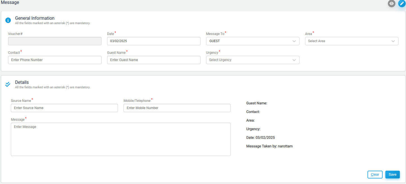Click the Message page title

click(10, 2)
